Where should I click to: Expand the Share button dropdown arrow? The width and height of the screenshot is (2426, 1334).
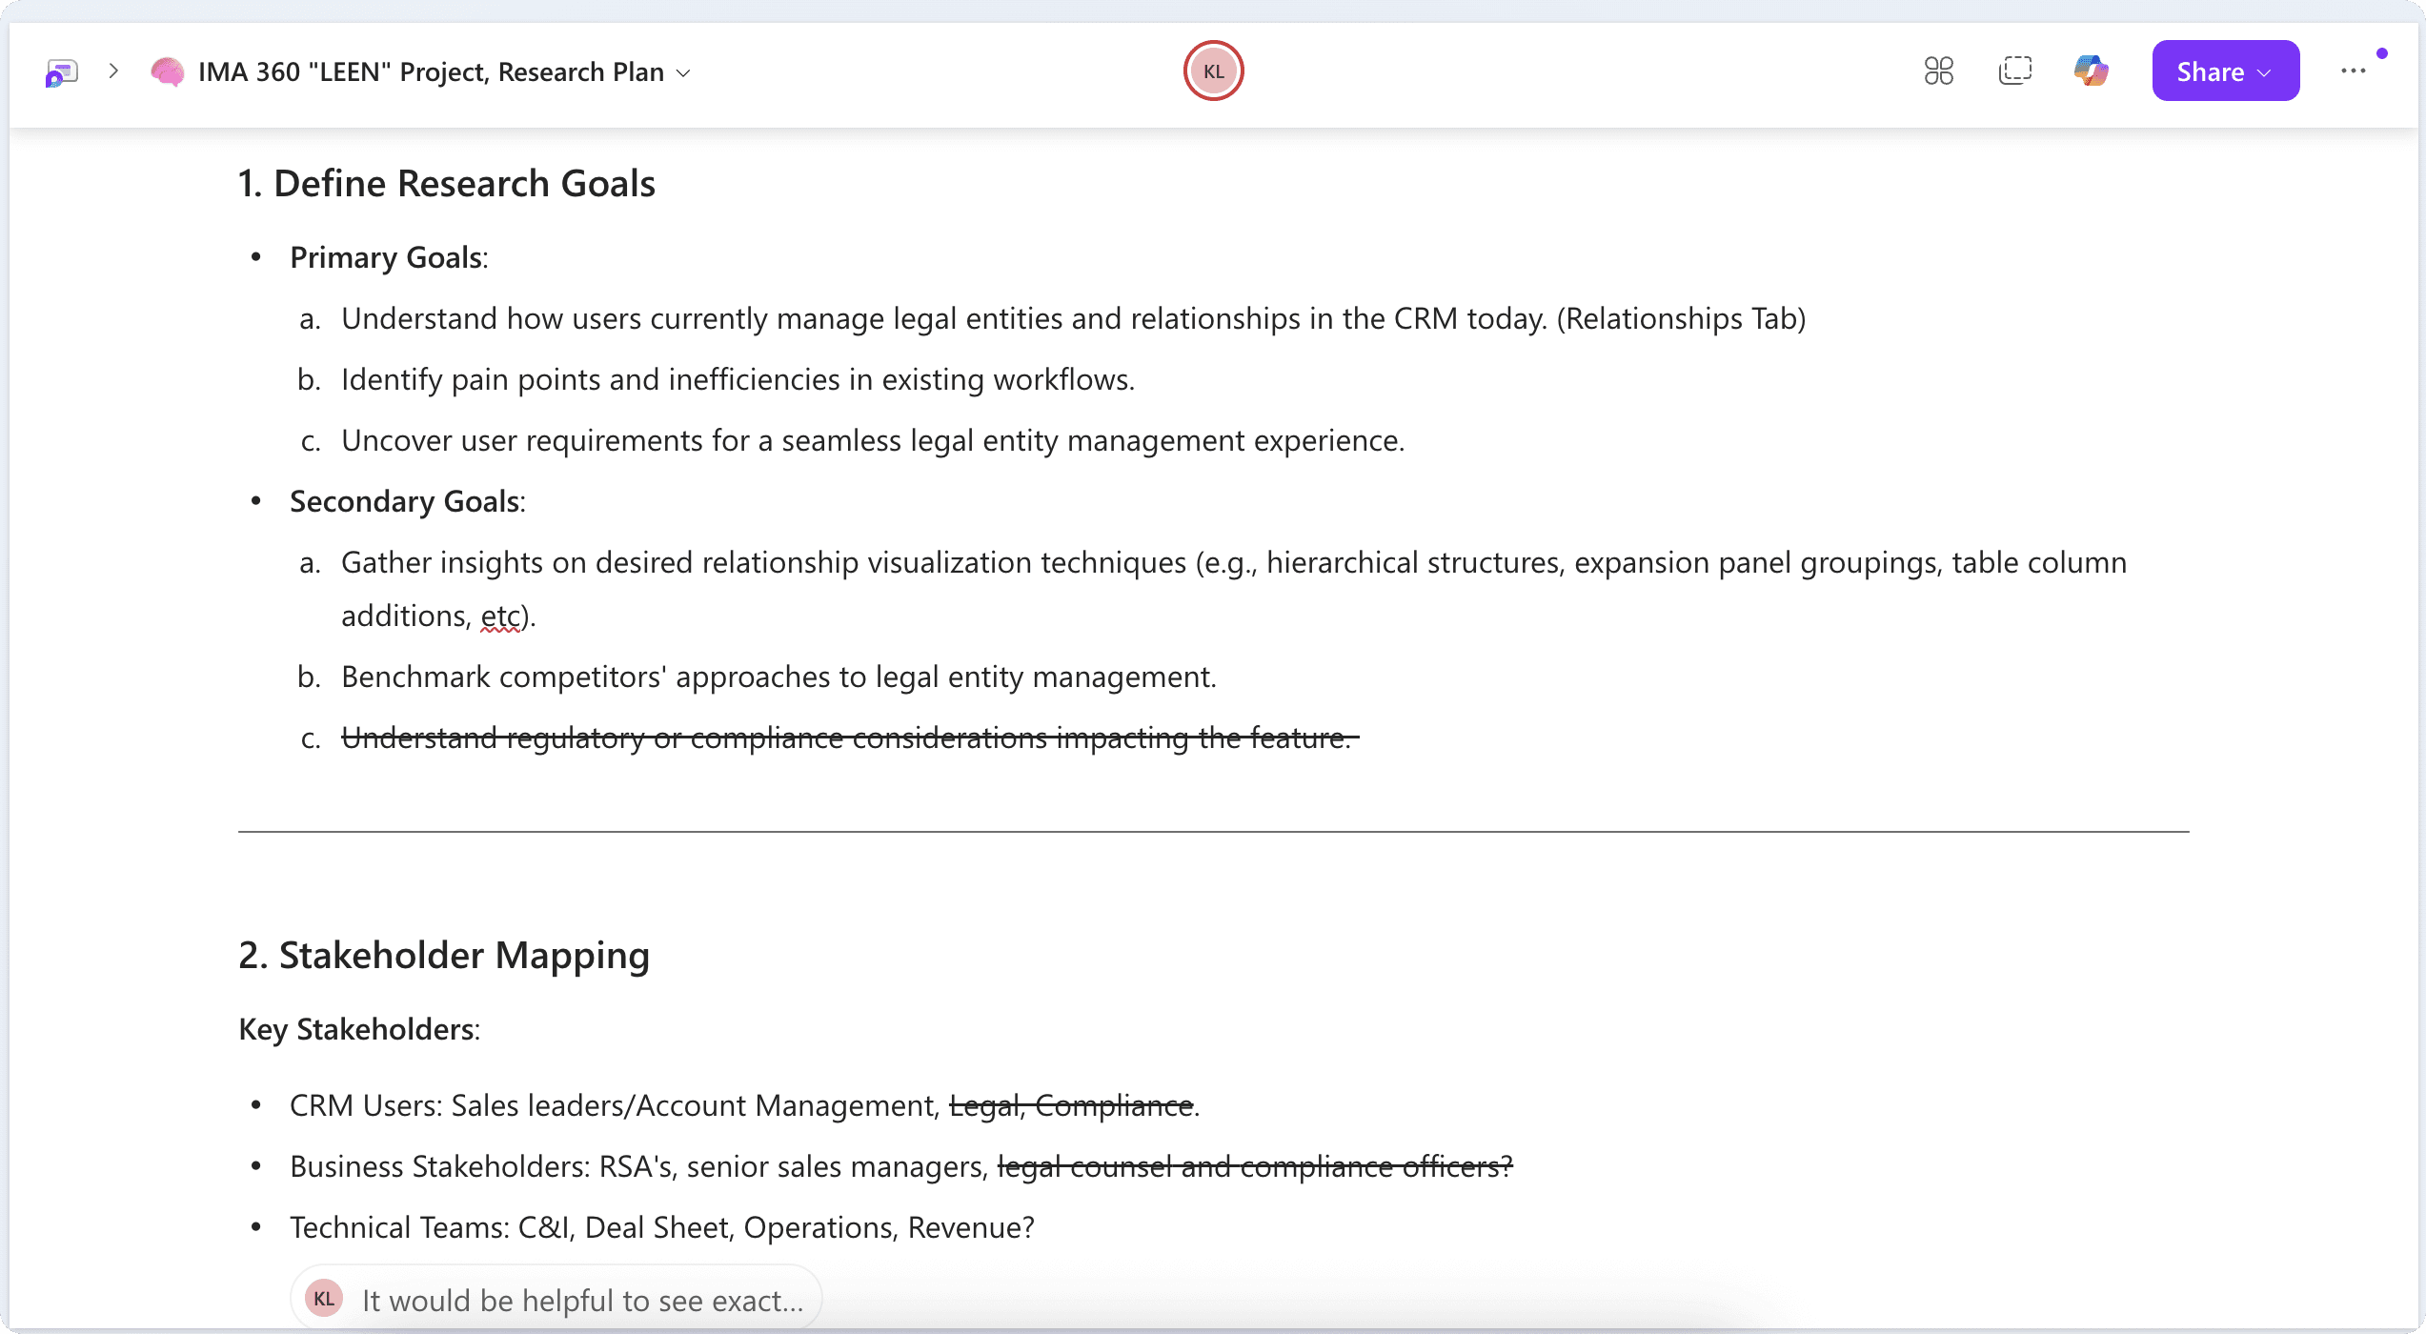2266,73
